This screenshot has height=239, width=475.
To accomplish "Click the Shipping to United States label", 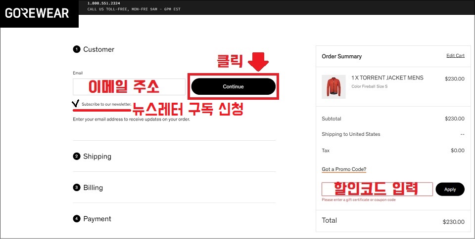I will 351,134.
